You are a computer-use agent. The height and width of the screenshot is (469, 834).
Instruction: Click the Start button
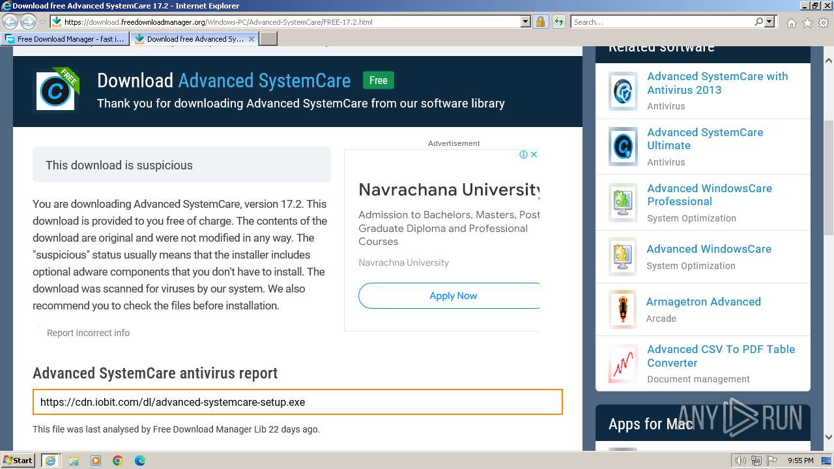click(18, 461)
